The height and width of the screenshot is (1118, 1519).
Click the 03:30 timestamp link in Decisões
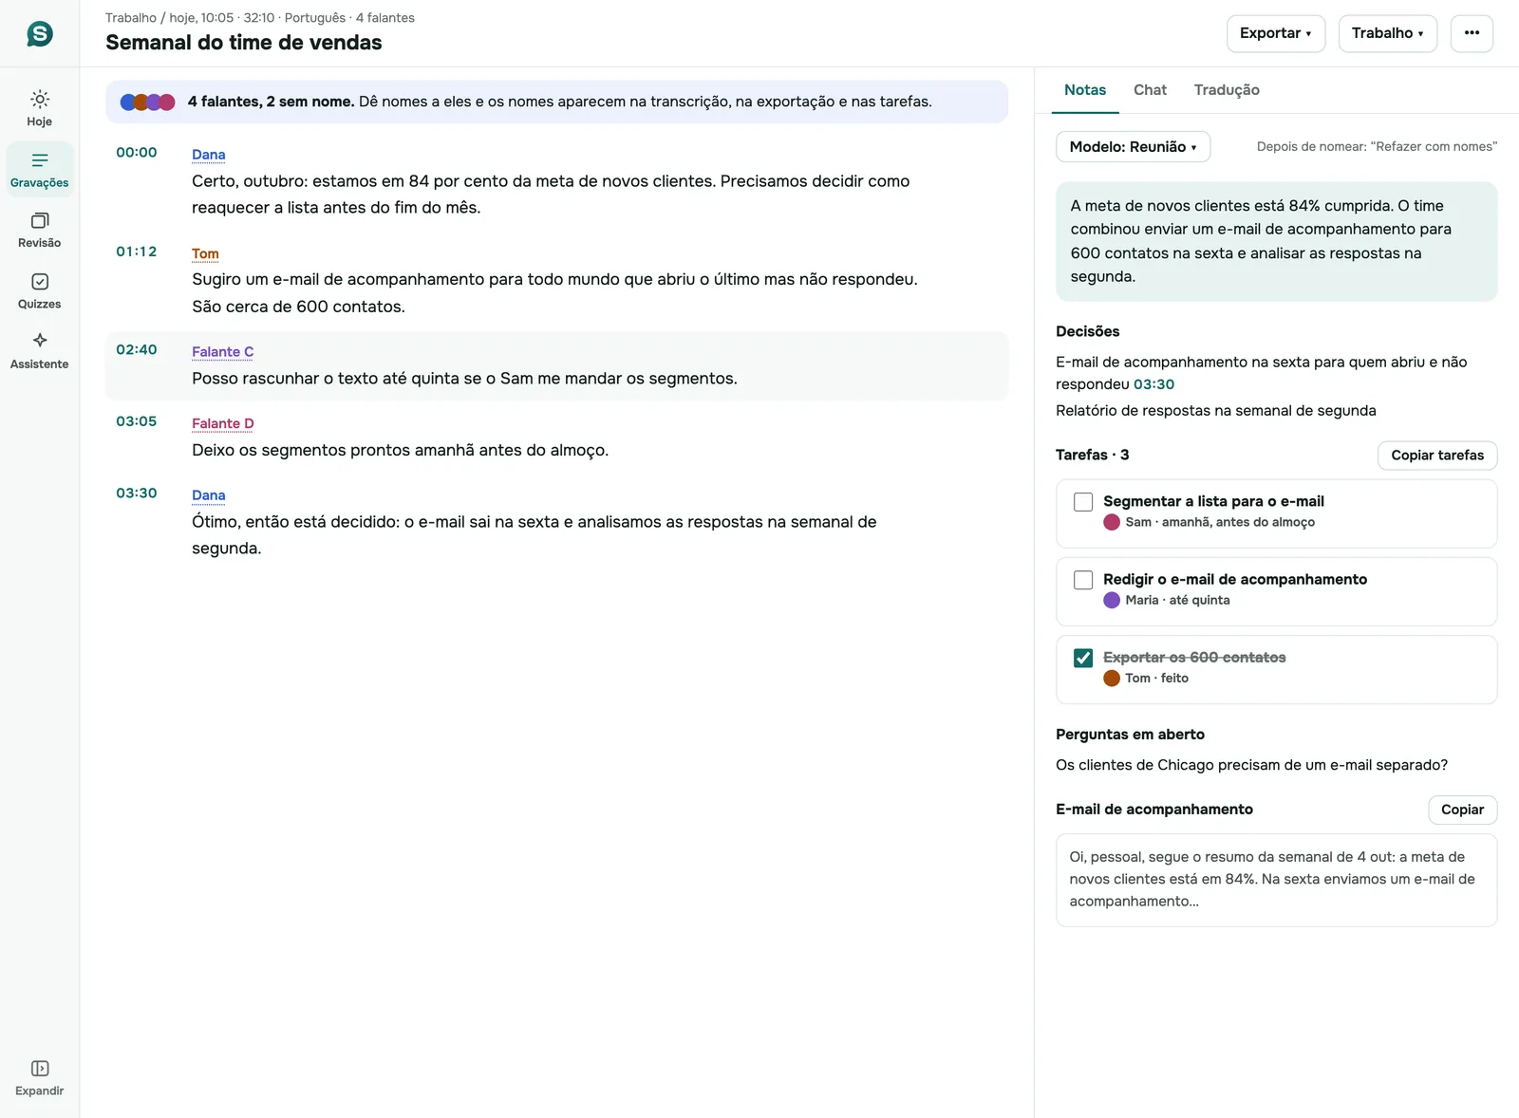coord(1153,384)
